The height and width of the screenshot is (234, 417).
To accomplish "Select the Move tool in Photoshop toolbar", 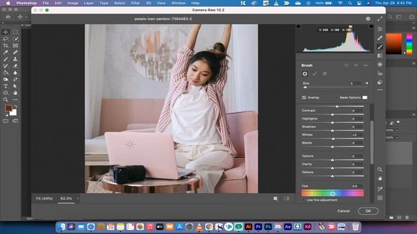I will pos(6,32).
